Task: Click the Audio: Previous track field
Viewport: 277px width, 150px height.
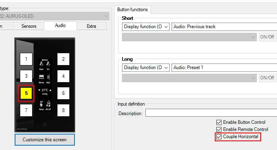Action: 224,27
